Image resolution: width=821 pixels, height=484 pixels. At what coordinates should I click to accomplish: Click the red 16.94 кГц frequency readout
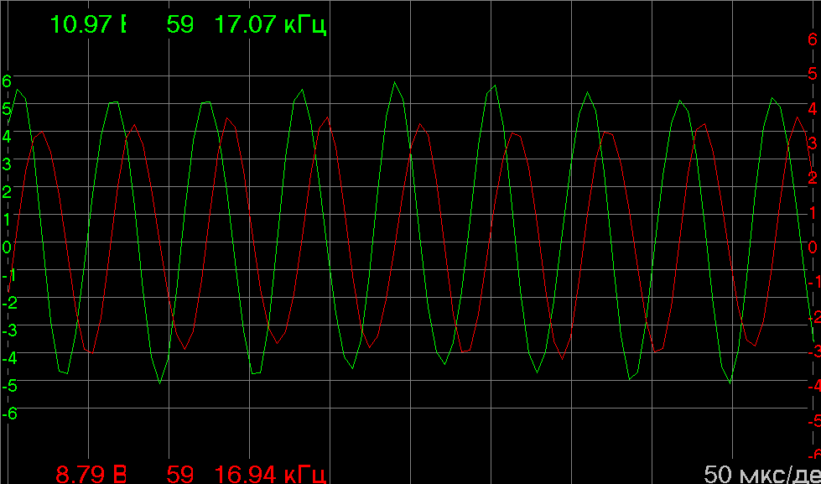[270, 474]
